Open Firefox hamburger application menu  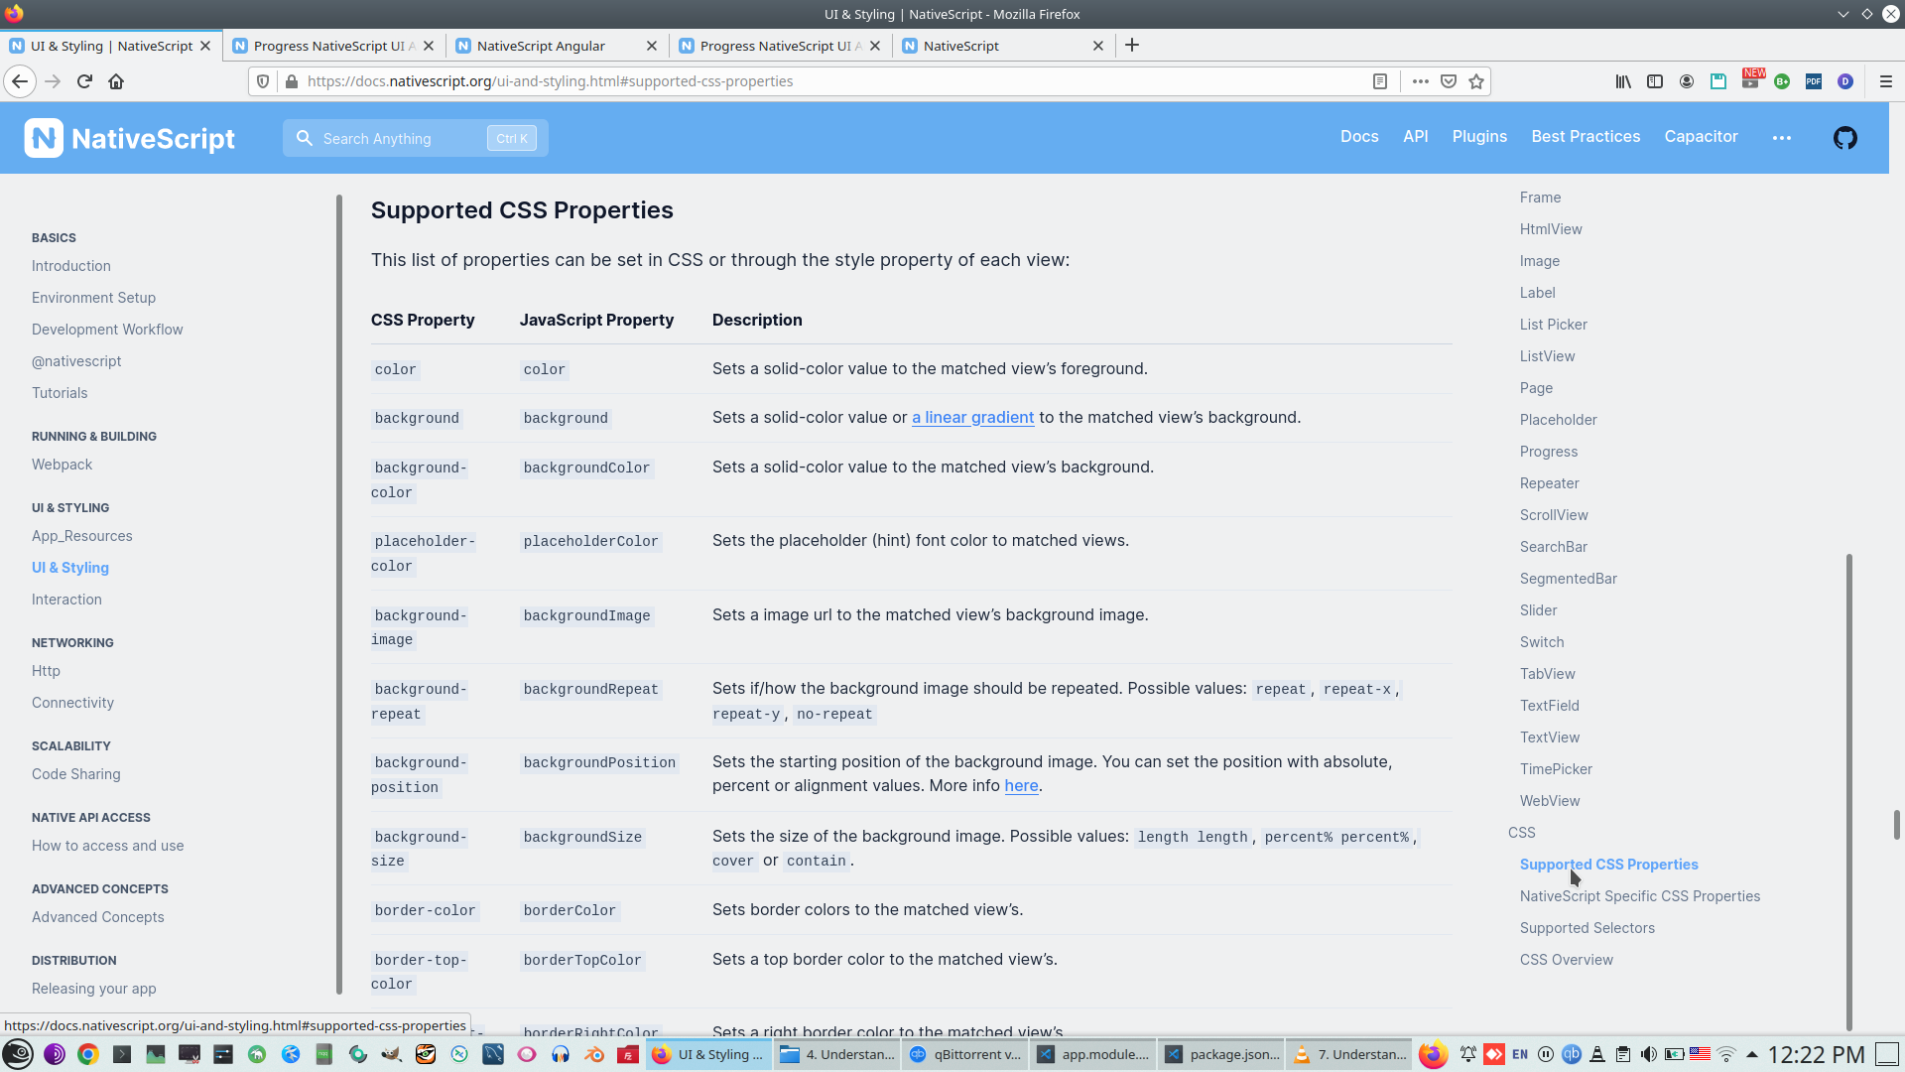click(x=1885, y=81)
